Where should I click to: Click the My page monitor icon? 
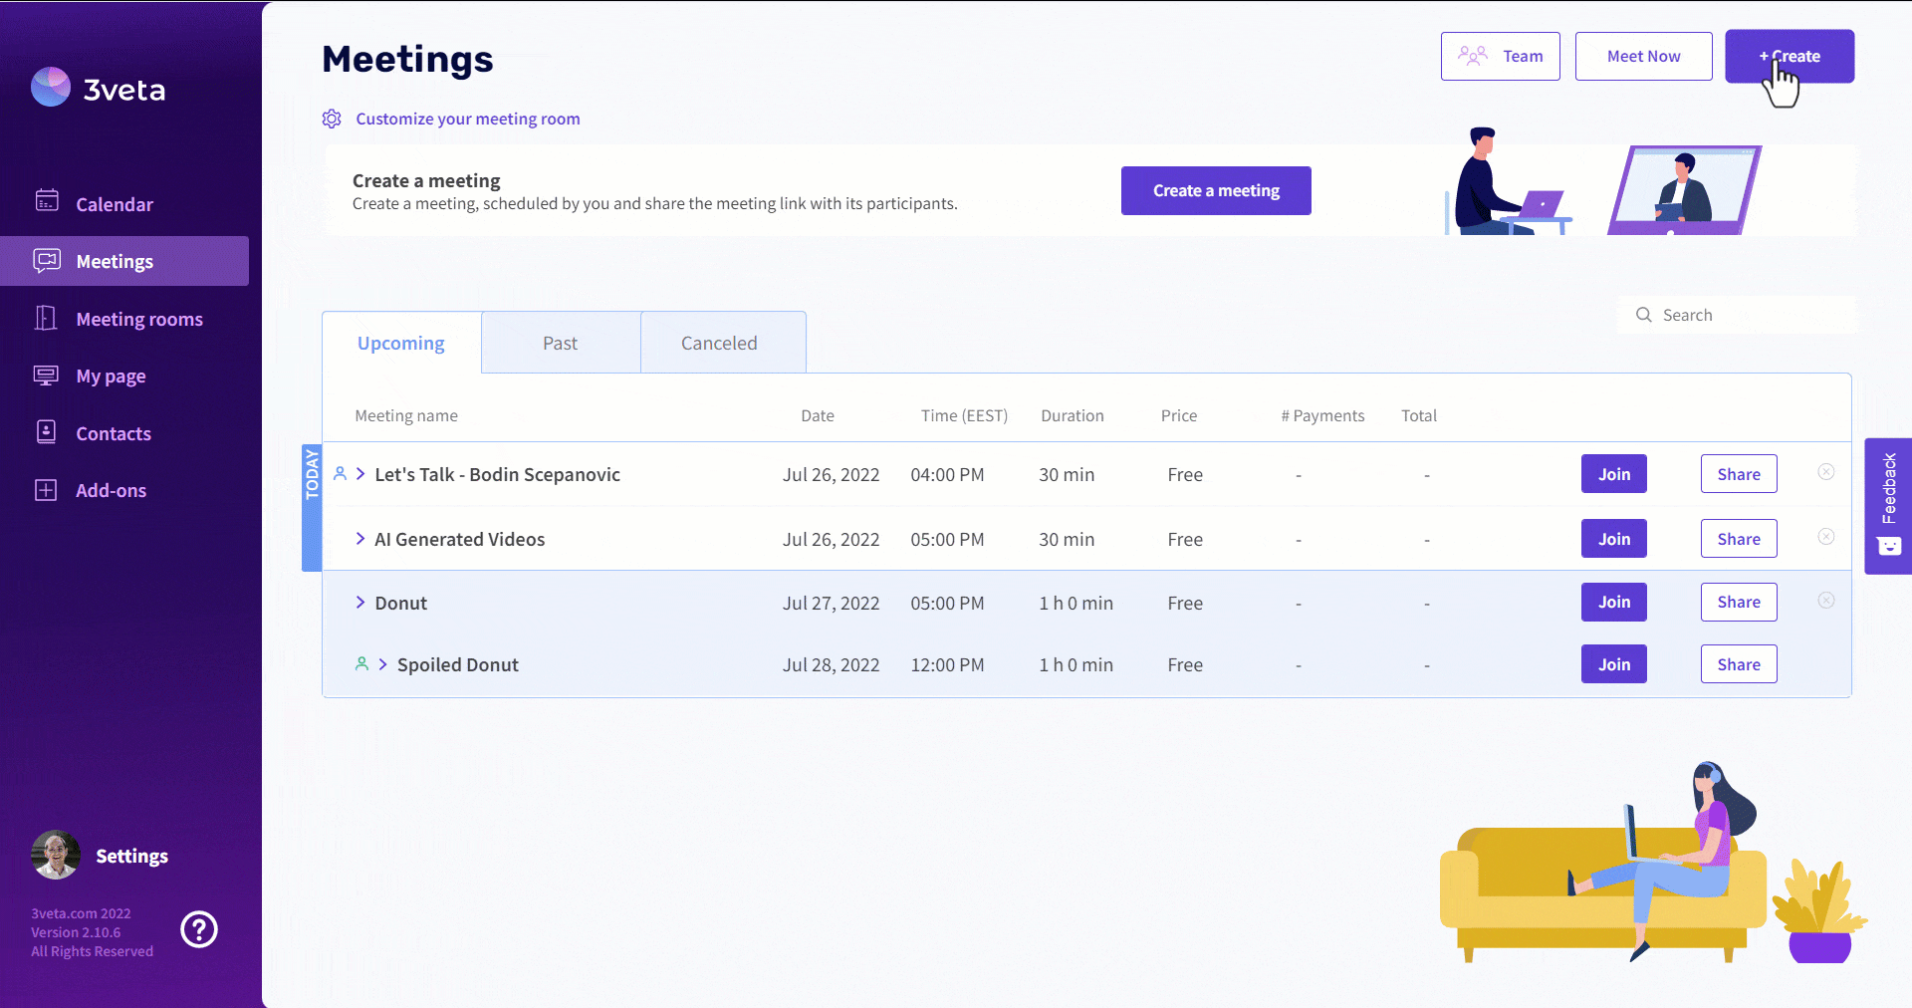(x=46, y=376)
